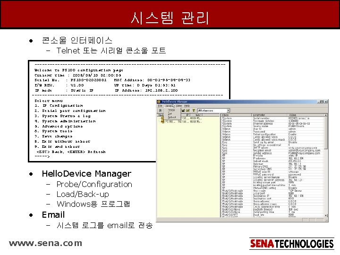Click the Email bullet heading on slide
340x255 pixels.
click(x=53, y=215)
